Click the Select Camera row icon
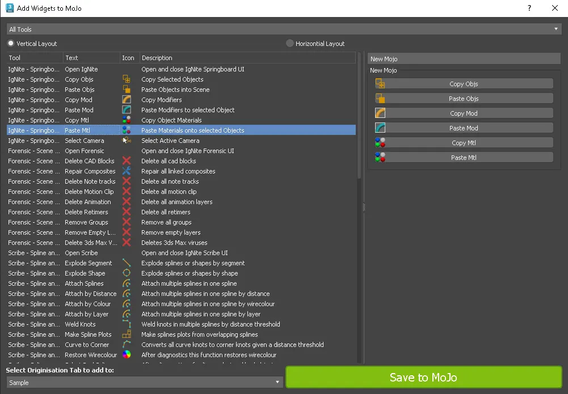 pos(127,141)
